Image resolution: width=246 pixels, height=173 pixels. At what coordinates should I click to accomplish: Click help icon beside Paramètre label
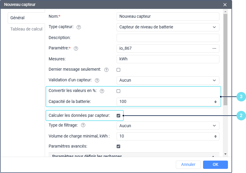(76, 48)
